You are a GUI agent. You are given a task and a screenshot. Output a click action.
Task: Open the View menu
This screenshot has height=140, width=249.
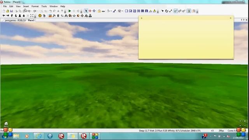coord(18,6)
